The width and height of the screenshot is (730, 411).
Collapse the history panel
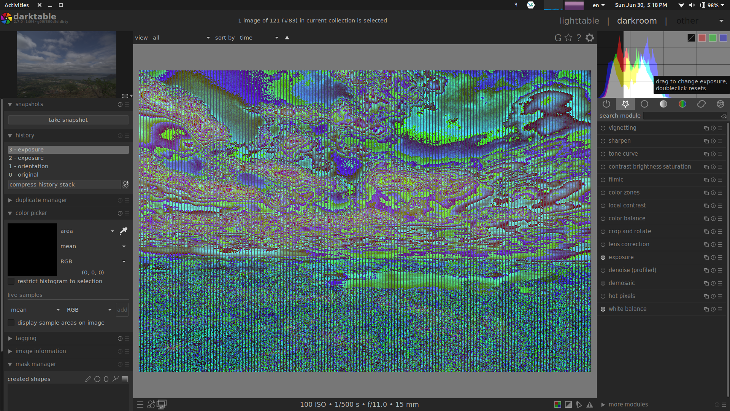coord(10,135)
